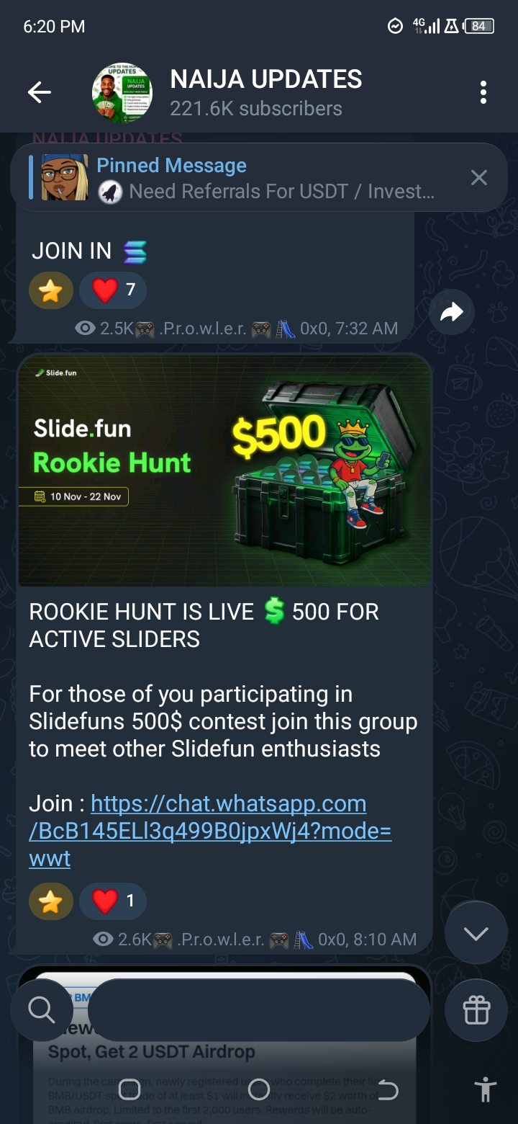Dismiss the pinned message bar
Screen dimensions: 518x1124
click(478, 178)
